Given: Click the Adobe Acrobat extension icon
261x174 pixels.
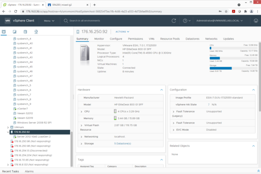Looking at the screenshot, I should (233, 11).
